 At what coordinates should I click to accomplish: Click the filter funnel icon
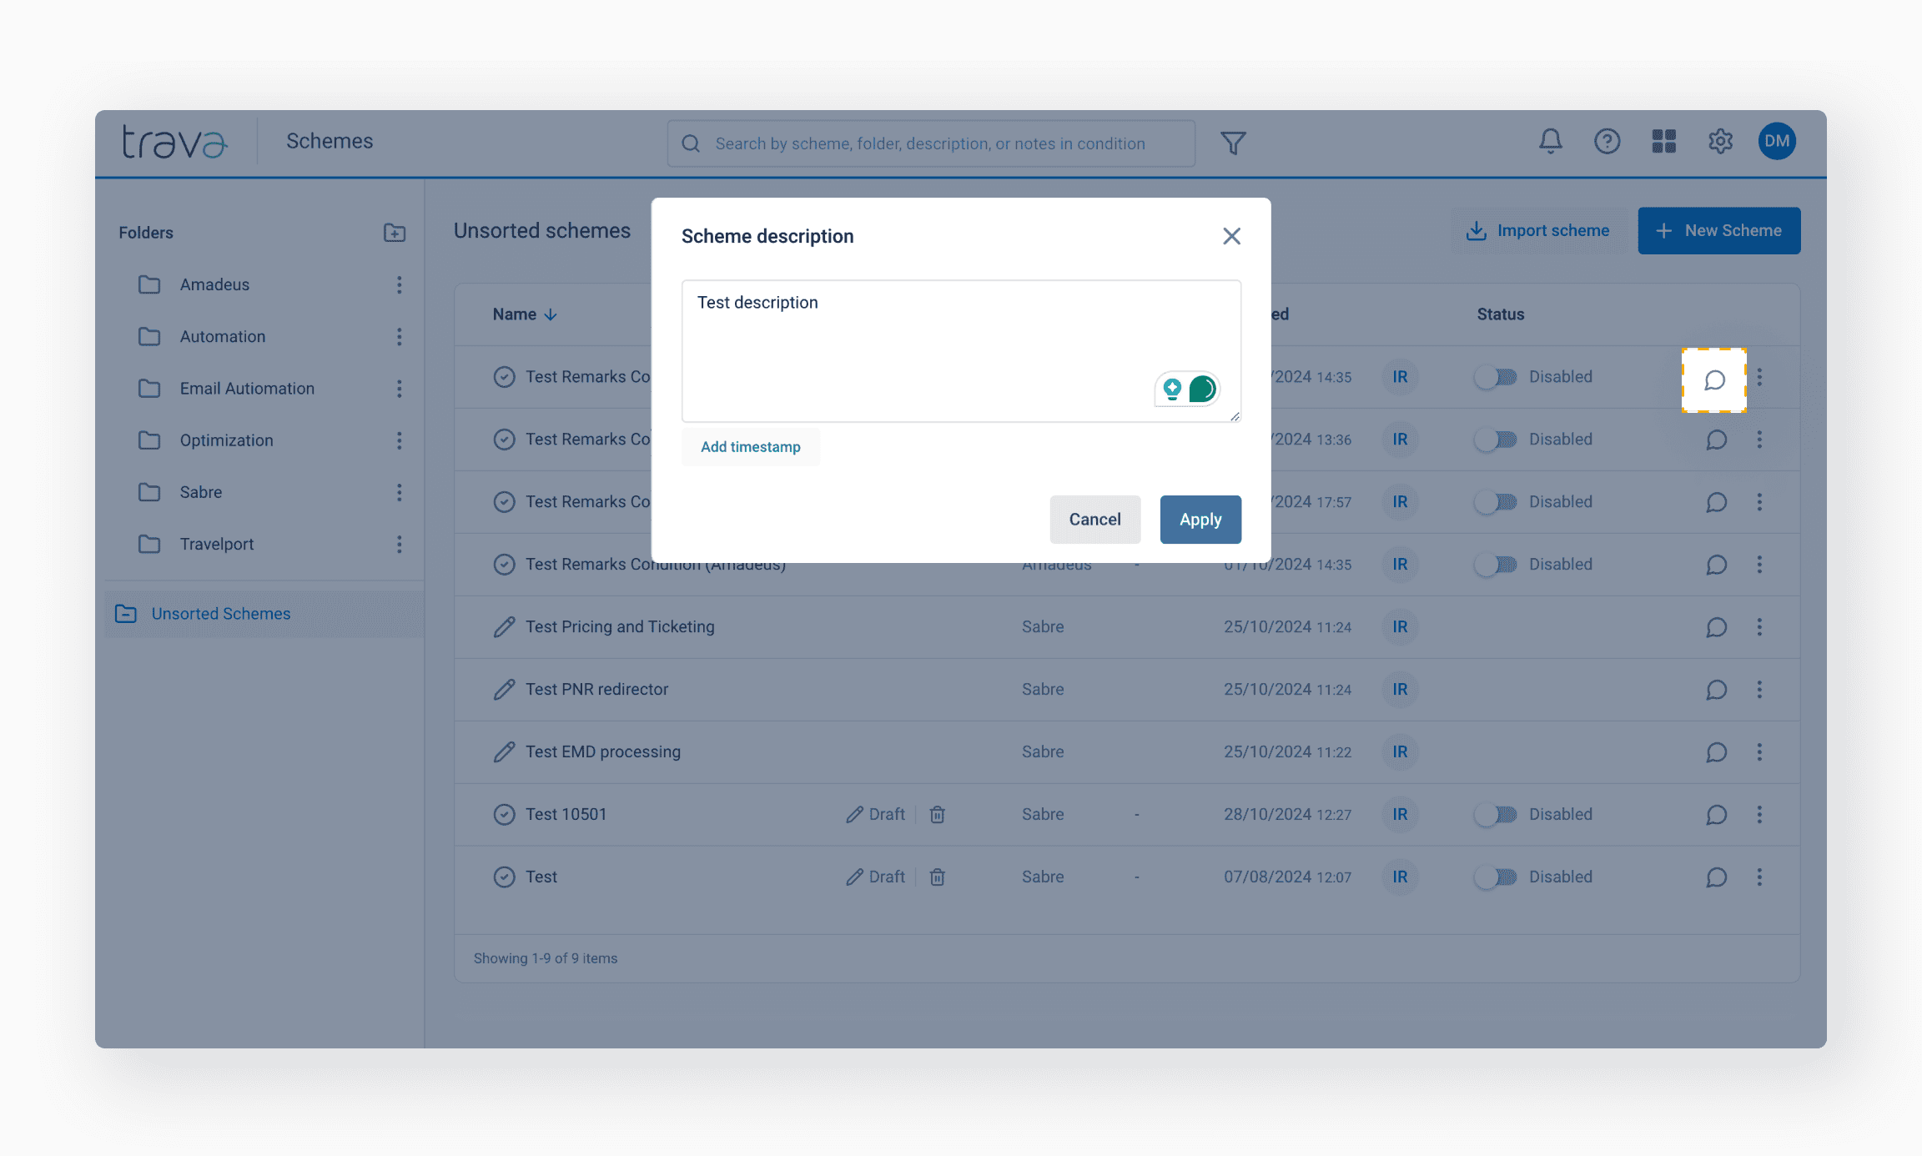click(1233, 143)
